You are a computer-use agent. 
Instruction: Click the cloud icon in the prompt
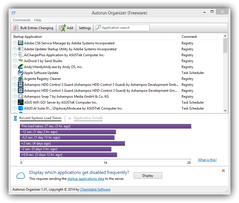[21, 176]
